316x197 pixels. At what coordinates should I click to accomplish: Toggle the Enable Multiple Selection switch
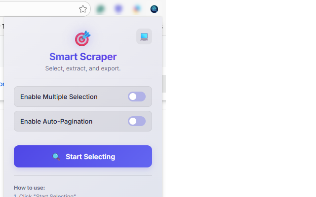point(137,97)
